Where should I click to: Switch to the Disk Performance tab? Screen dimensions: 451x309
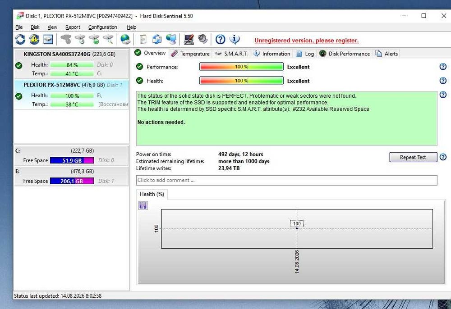(x=345, y=54)
